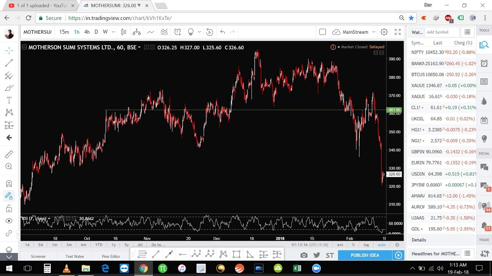Open Excel from the Windows taskbar
This screenshot has width=492, height=276.
pyautogui.click(x=297, y=268)
